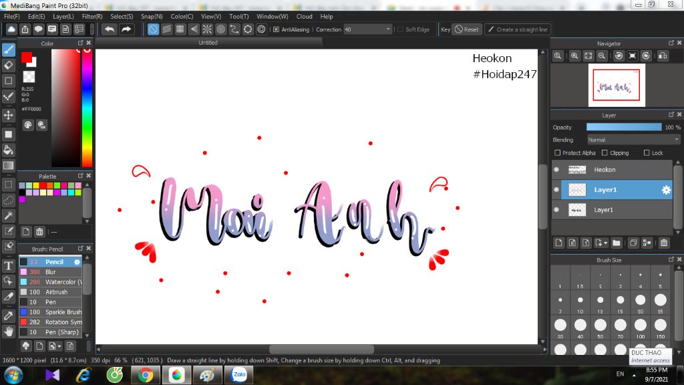Adjust the layer Opacity slider
This screenshot has width=684, height=385.
[x=624, y=127]
